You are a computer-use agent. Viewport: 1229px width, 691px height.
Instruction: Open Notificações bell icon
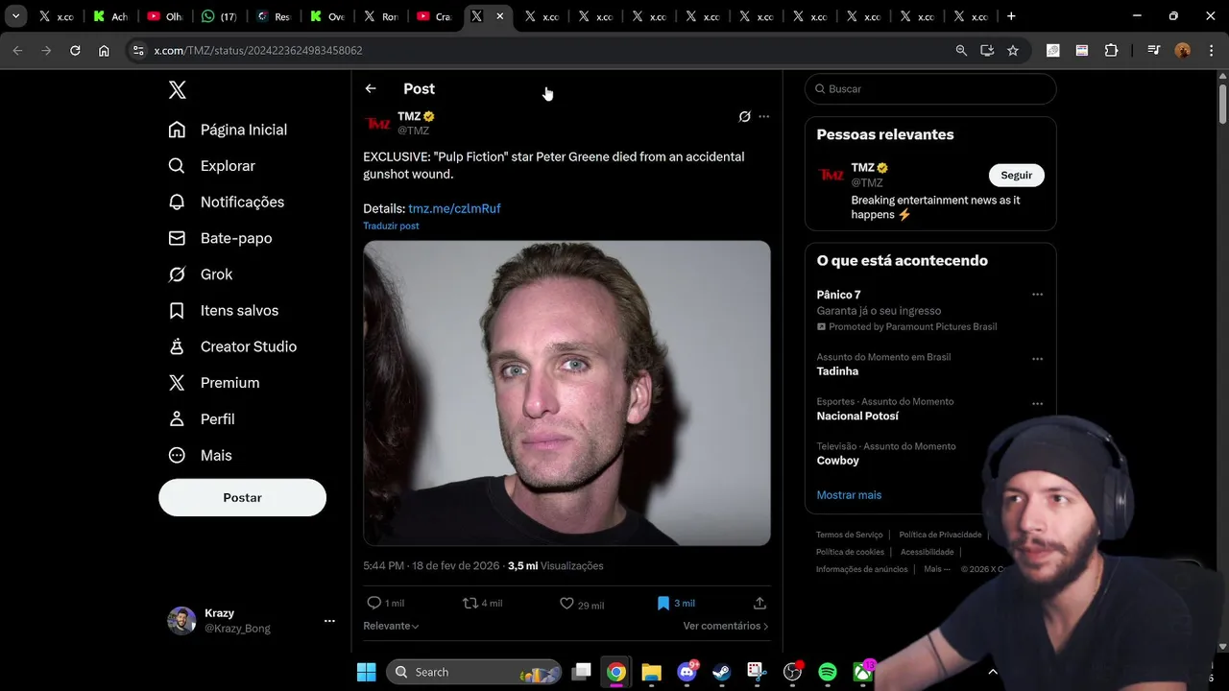click(x=177, y=202)
